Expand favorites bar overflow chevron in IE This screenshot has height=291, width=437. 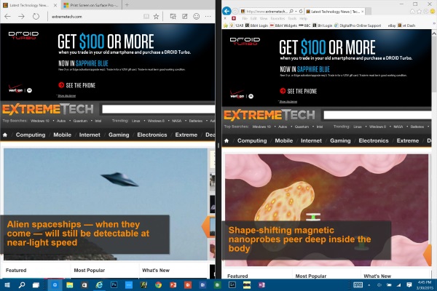pyautogui.click(x=434, y=24)
